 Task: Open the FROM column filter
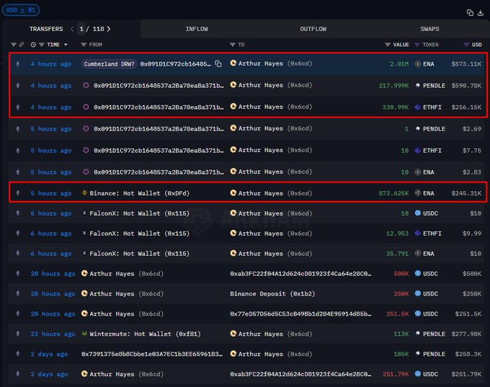84,45
